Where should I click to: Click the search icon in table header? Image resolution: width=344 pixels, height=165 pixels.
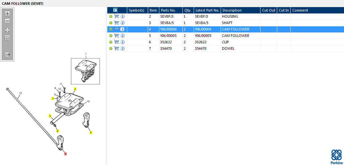tap(116, 10)
